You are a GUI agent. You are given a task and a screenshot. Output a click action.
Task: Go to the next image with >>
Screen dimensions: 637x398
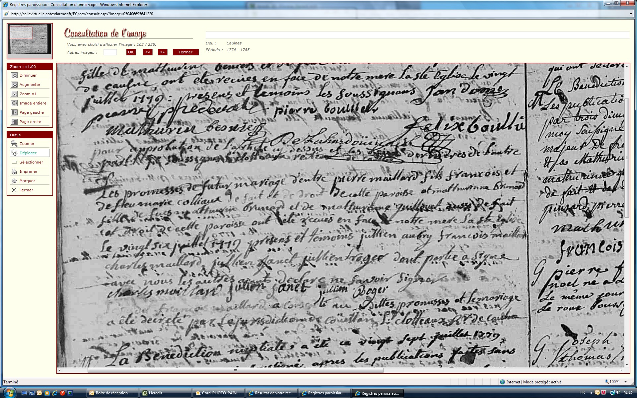tap(163, 52)
